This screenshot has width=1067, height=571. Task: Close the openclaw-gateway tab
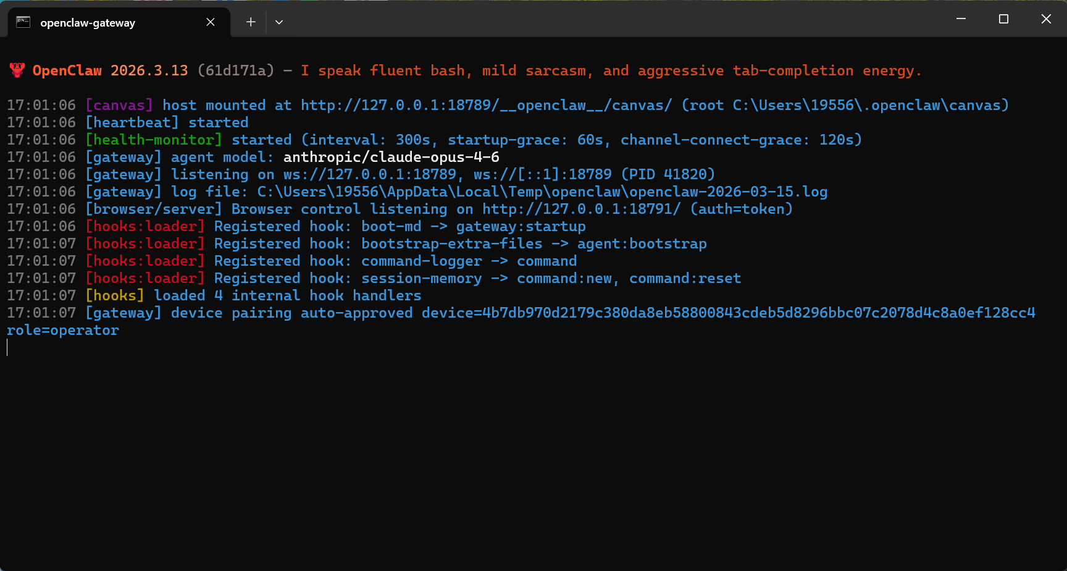[211, 22]
